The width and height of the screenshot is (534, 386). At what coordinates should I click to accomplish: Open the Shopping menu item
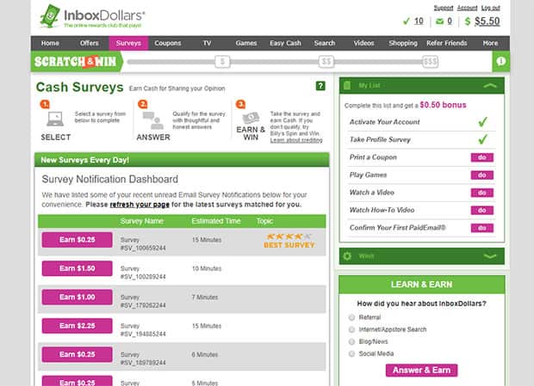click(403, 43)
